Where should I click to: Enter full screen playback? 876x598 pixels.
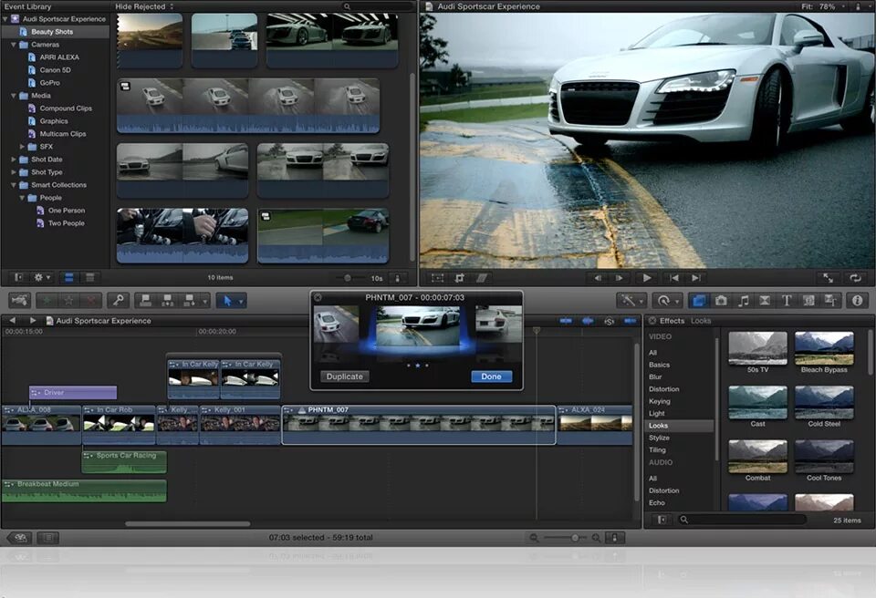click(x=828, y=277)
